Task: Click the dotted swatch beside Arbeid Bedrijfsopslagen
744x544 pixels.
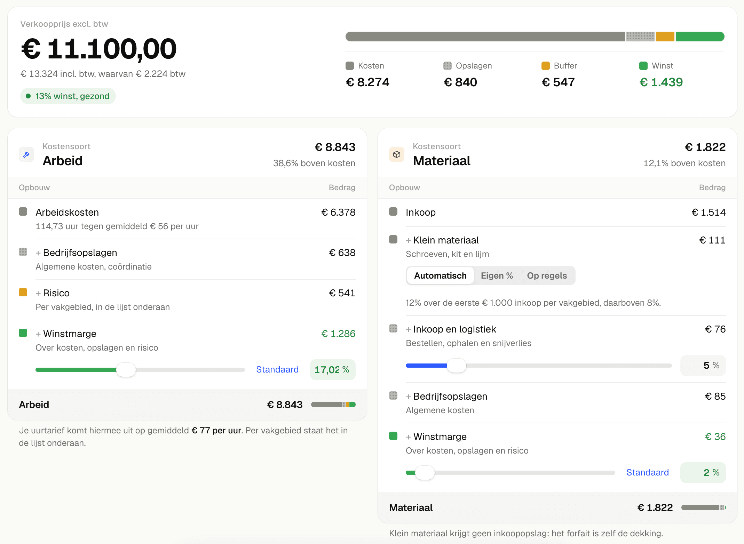Action: (23, 252)
